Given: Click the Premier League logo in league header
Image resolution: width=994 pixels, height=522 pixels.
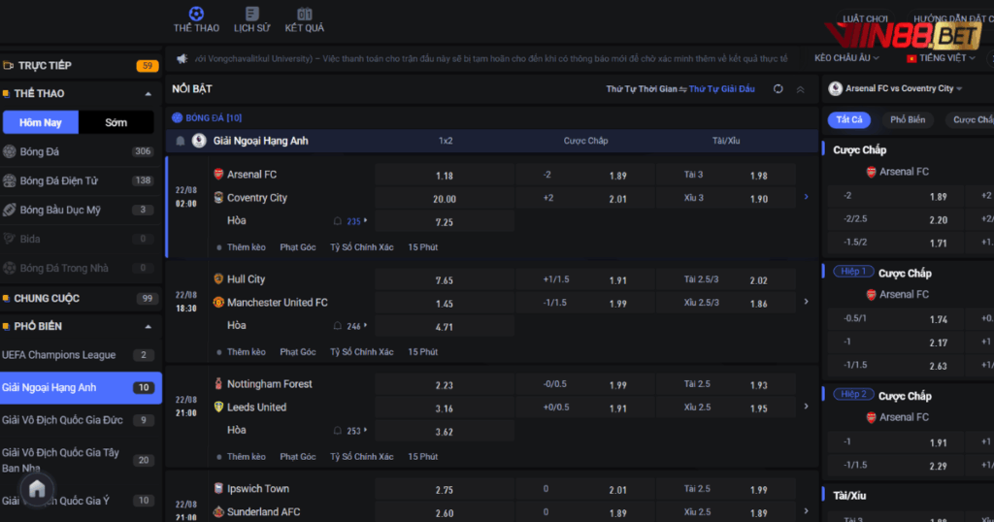Looking at the screenshot, I should click(199, 141).
